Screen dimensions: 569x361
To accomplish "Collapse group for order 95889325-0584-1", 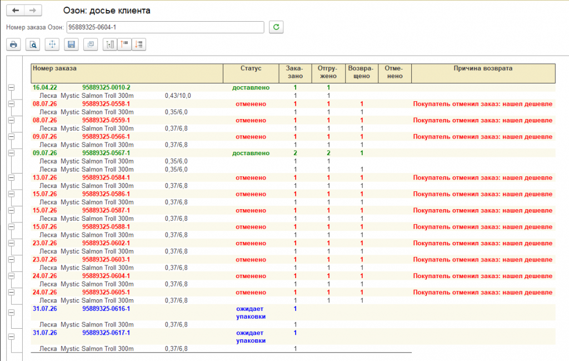I will (12, 177).
